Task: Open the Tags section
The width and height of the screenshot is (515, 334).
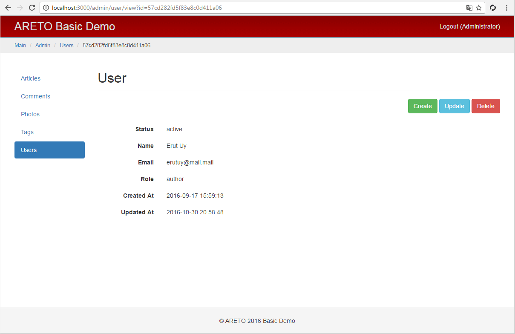Action: tap(27, 132)
